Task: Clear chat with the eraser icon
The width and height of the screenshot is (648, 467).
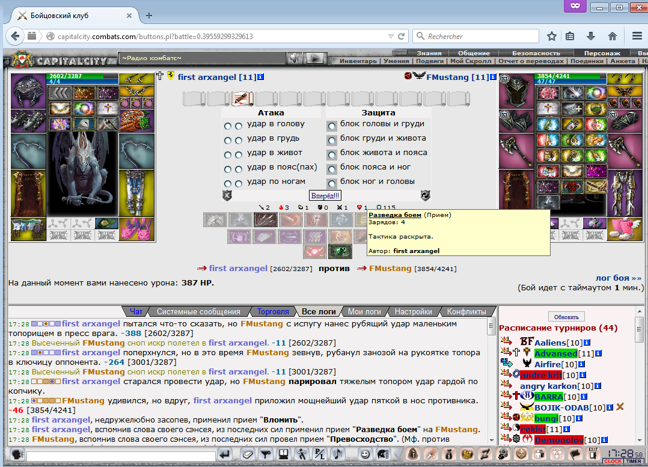Action: [x=248, y=454]
